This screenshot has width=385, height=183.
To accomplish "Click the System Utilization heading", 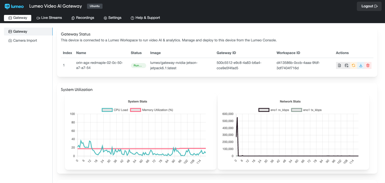I will click(77, 90).
